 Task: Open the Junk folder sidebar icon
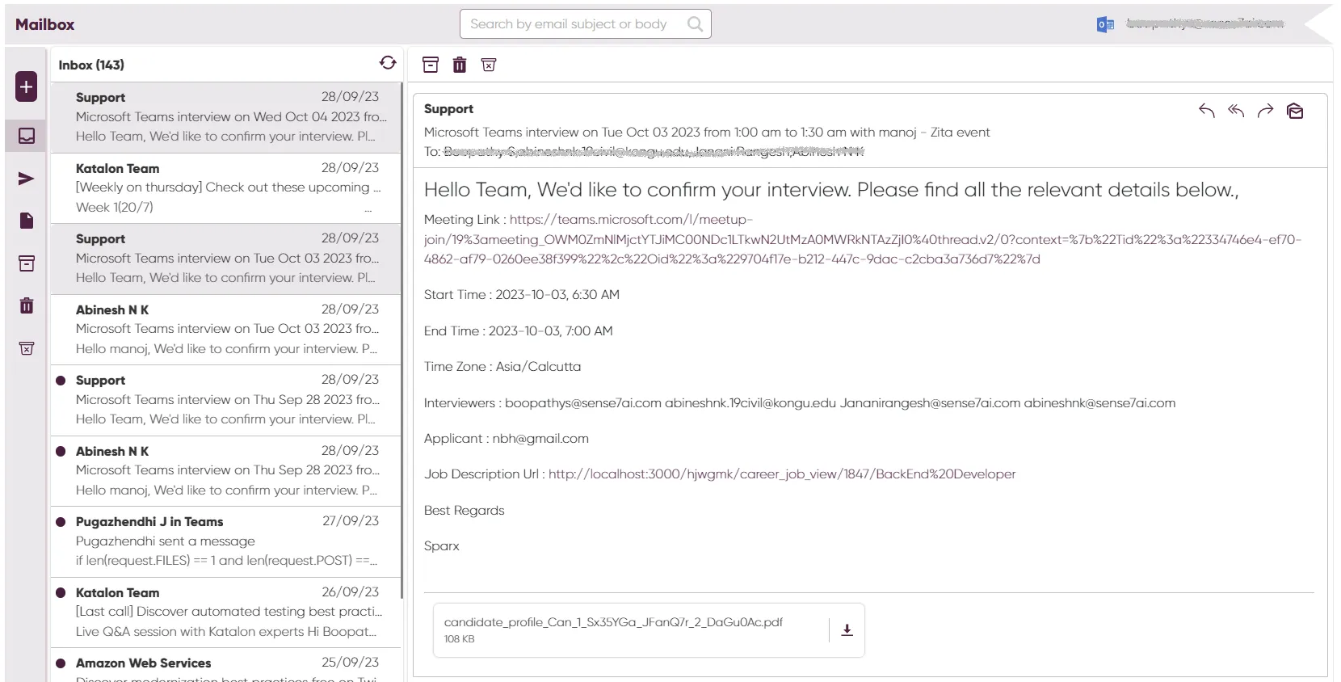[26, 348]
